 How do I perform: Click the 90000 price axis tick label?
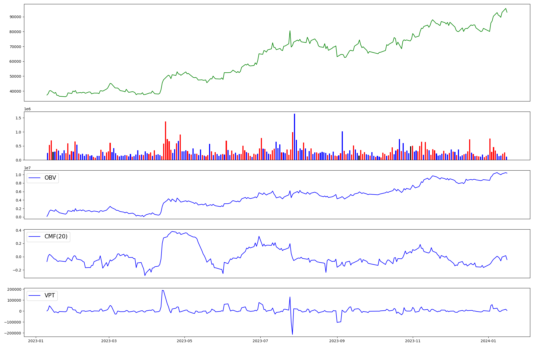click(x=15, y=17)
